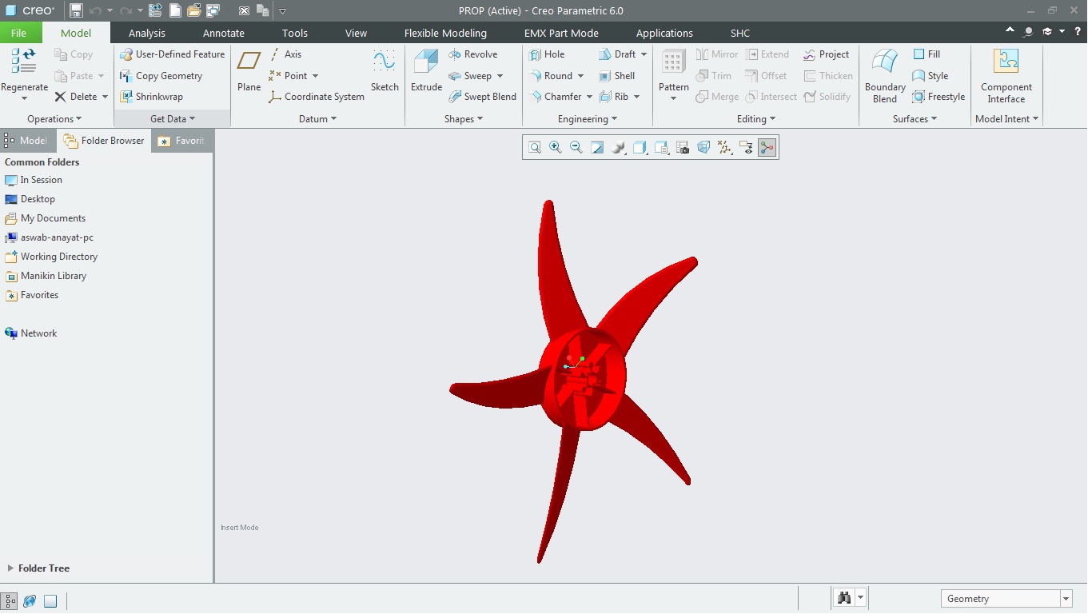Open the Desktop common folder

pos(30,199)
